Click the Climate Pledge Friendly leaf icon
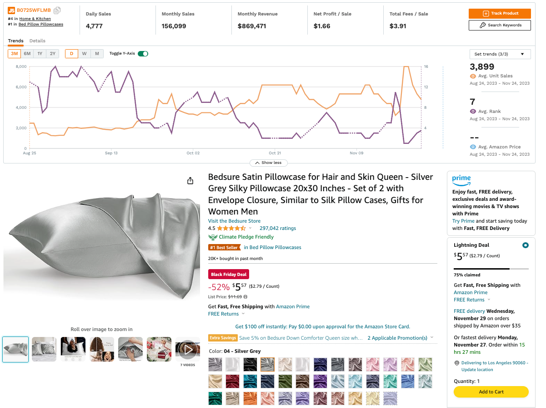This screenshot has height=408, width=546. point(213,237)
